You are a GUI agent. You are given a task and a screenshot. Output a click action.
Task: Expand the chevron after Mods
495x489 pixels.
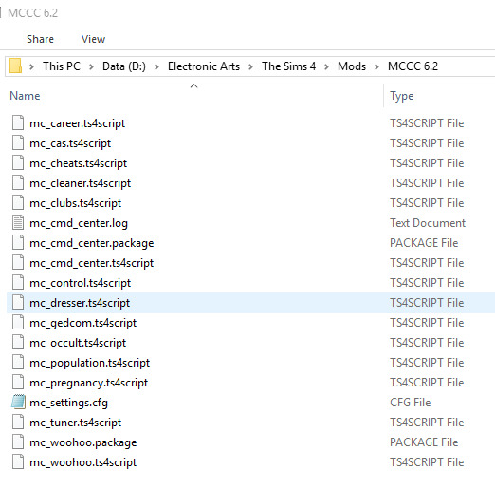tap(376, 66)
